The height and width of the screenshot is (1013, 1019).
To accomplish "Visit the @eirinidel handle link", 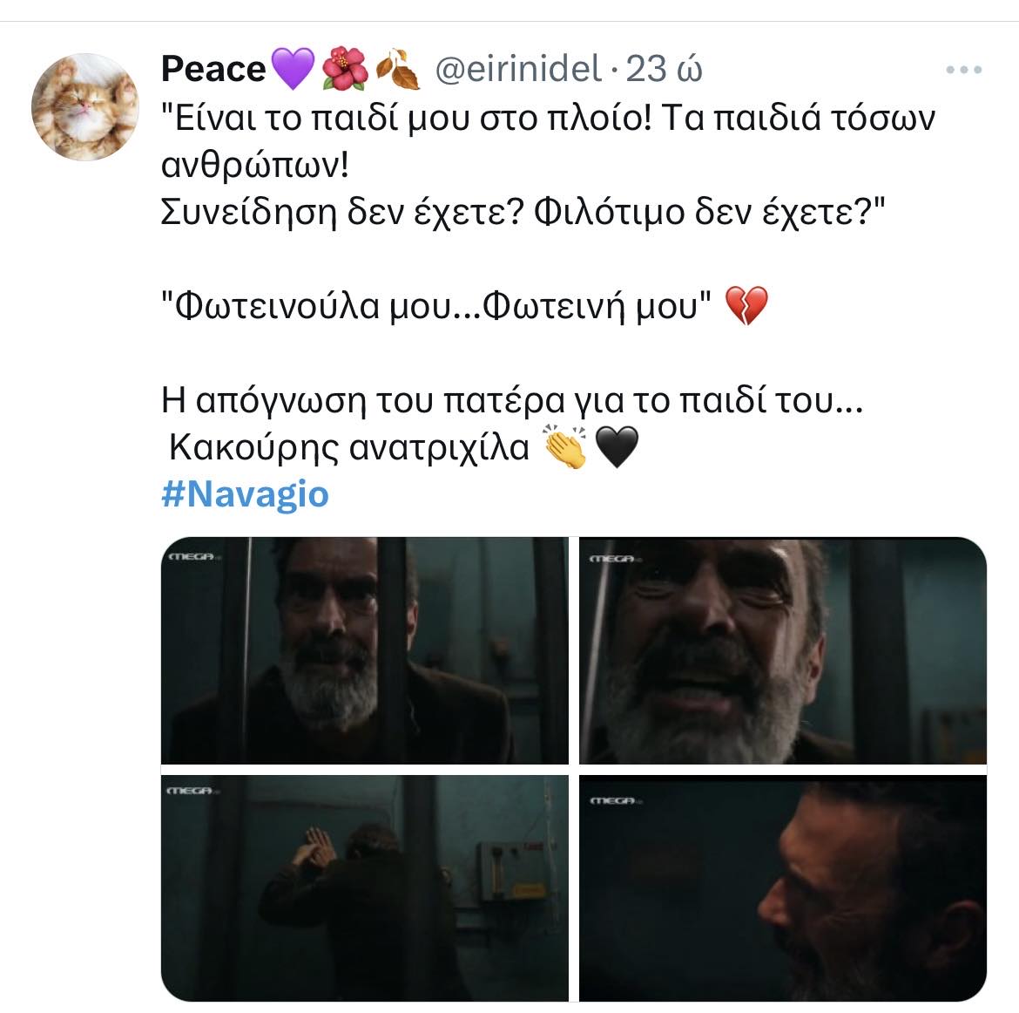I will 518,68.
